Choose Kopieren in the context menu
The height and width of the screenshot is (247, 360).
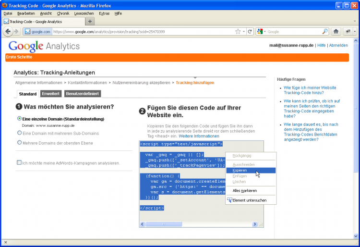coord(240,170)
